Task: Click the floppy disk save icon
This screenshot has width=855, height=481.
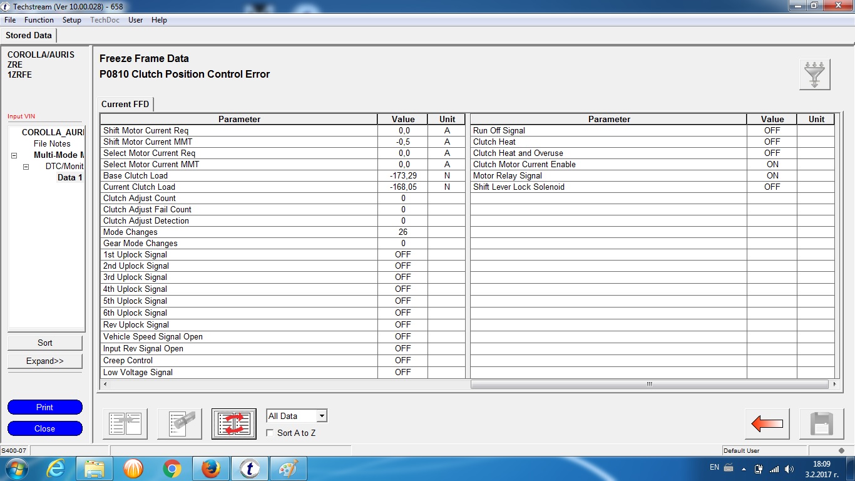Action: coord(821,424)
